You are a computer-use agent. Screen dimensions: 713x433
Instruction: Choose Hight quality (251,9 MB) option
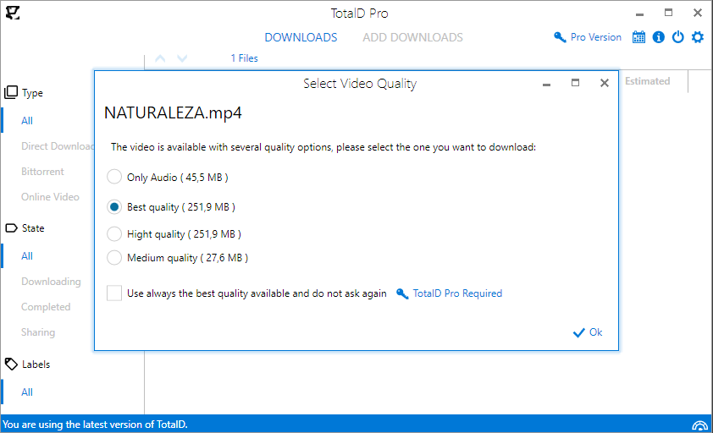point(174,234)
